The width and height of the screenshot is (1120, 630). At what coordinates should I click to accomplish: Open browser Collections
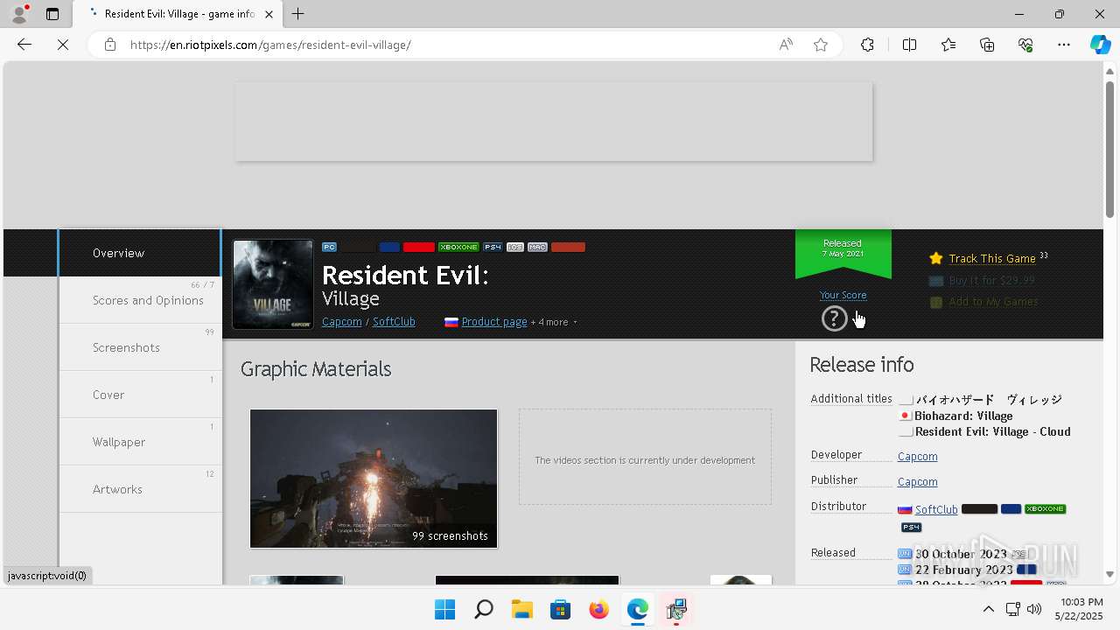pyautogui.click(x=987, y=45)
